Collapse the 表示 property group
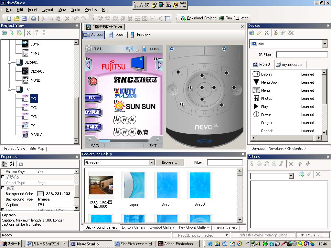Image resolution: width=331 pixels, height=248 pixels. click(3, 188)
